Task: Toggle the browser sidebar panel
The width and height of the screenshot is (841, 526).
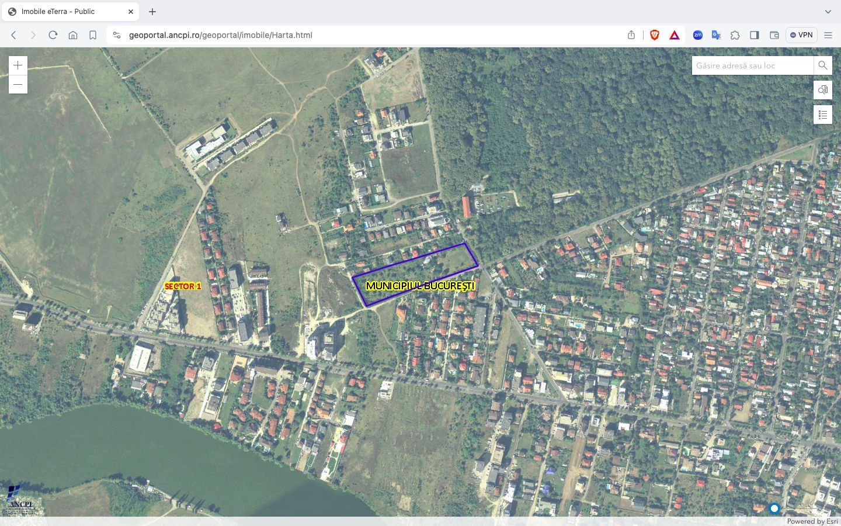Action: [754, 35]
